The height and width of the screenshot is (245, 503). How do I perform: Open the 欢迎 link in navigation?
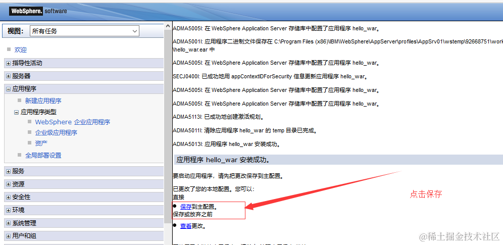(21, 50)
